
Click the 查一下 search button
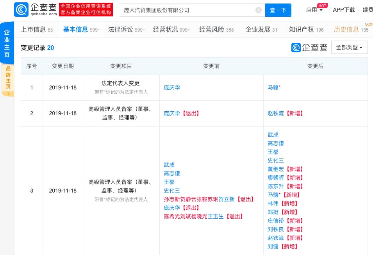[x=278, y=10]
